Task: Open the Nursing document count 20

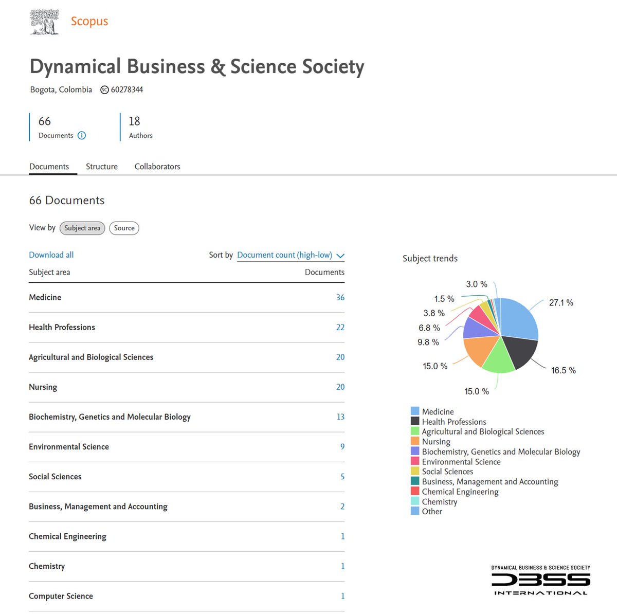Action: 340,387
